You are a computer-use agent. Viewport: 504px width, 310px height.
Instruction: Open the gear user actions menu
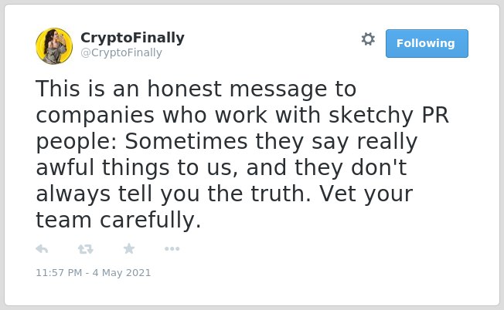click(x=368, y=39)
